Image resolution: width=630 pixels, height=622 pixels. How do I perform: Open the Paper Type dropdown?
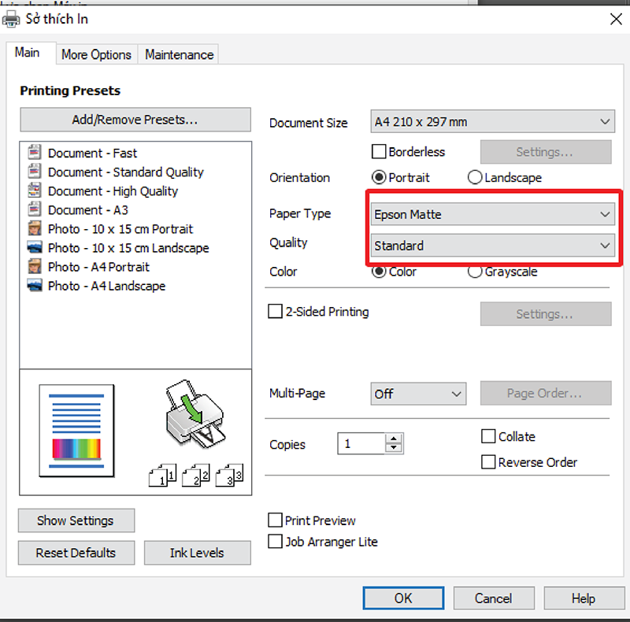(493, 214)
